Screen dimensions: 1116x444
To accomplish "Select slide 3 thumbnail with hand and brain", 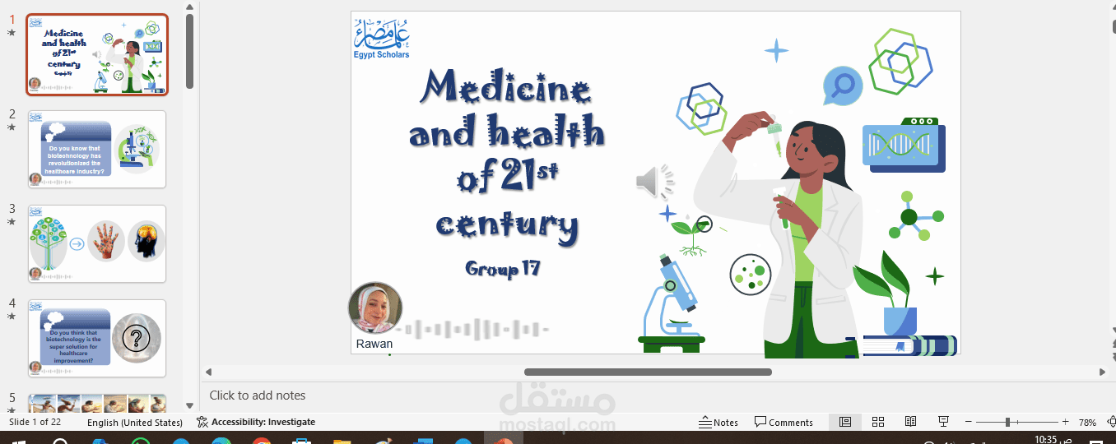I will pyautogui.click(x=97, y=244).
